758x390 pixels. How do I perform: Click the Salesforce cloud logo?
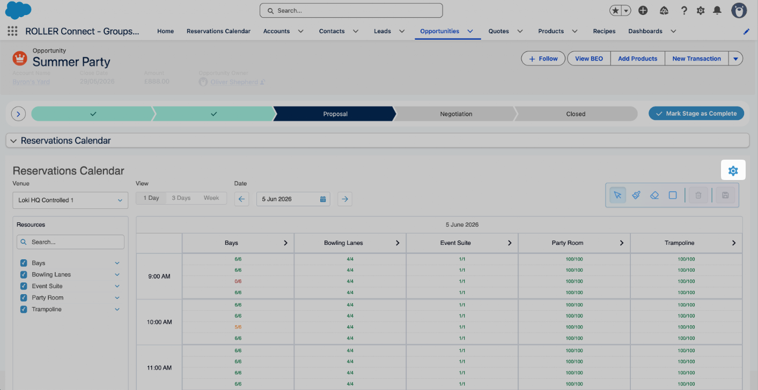click(18, 10)
